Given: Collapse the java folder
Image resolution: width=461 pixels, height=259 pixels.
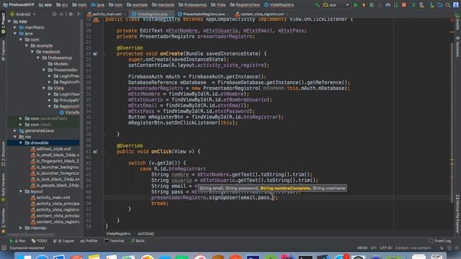Looking at the screenshot, I should coord(15,34).
